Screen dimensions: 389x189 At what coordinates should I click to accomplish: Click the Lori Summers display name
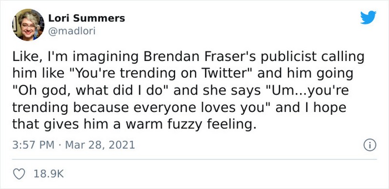tap(87, 18)
